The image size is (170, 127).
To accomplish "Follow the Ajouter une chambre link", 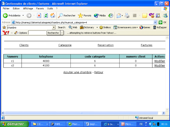I will pyautogui.click(x=77, y=72).
